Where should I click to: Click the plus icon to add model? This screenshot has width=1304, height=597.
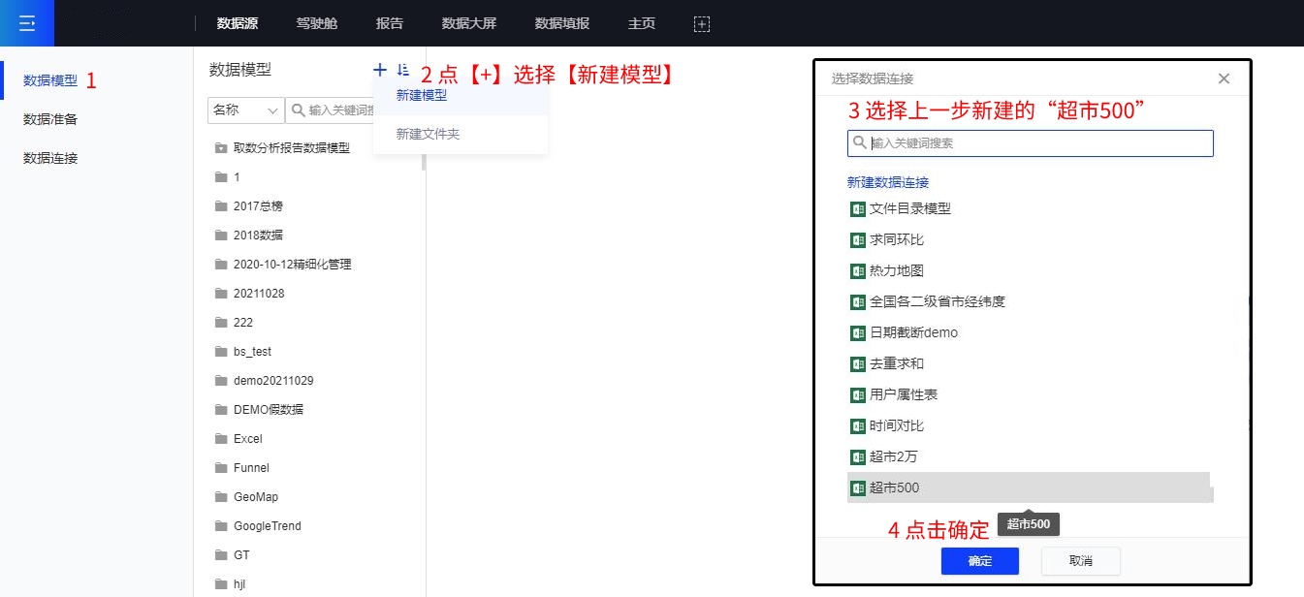coord(380,70)
